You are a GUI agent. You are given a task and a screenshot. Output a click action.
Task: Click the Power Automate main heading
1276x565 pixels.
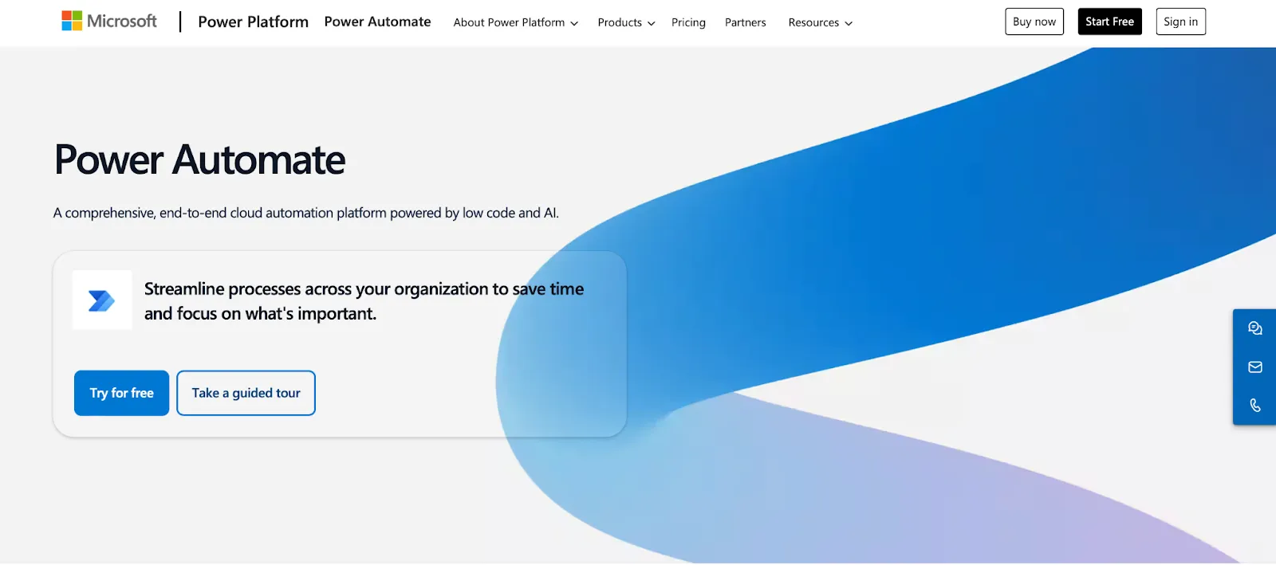click(199, 159)
